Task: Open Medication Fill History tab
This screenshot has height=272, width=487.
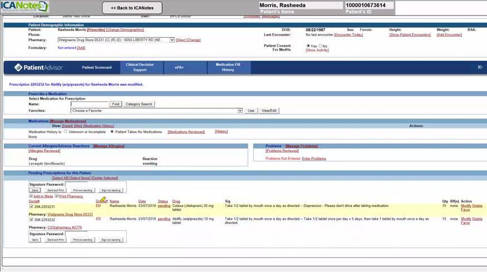Action: coord(228,67)
